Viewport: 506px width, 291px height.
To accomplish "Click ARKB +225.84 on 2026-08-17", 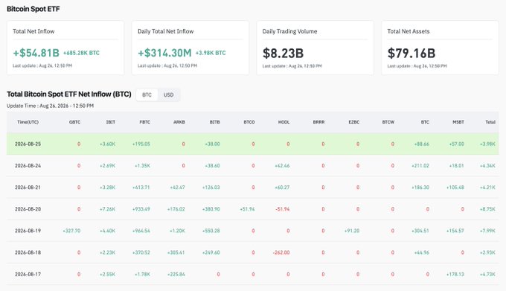I will [176, 274].
